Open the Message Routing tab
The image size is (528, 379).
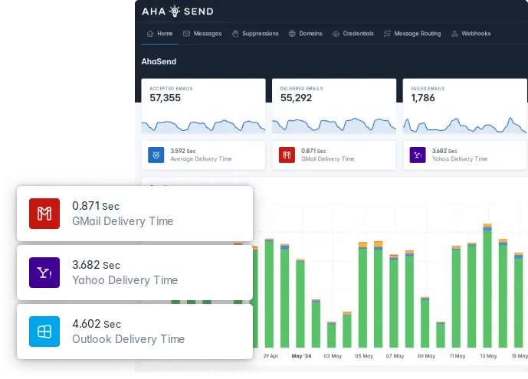[412, 33]
